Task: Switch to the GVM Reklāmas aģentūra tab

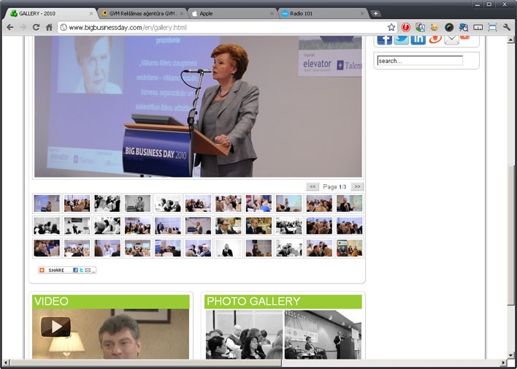Action: point(142,14)
